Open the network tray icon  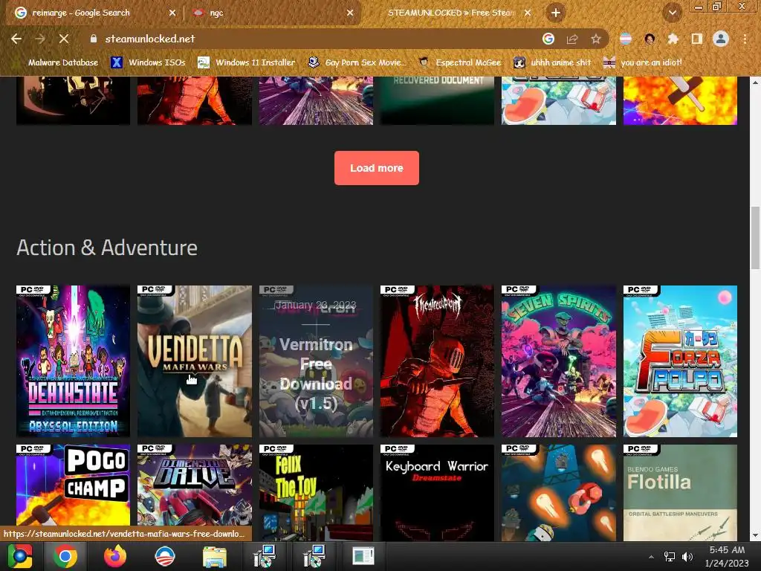670,557
